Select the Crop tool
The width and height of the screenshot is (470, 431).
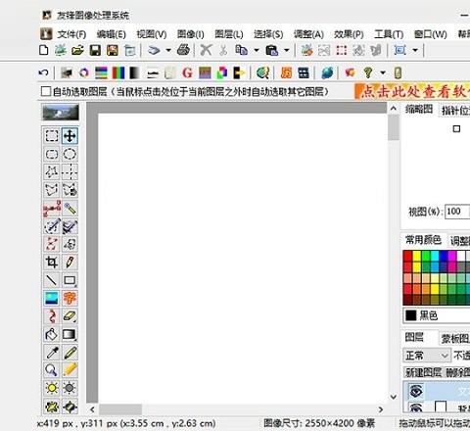point(52,262)
